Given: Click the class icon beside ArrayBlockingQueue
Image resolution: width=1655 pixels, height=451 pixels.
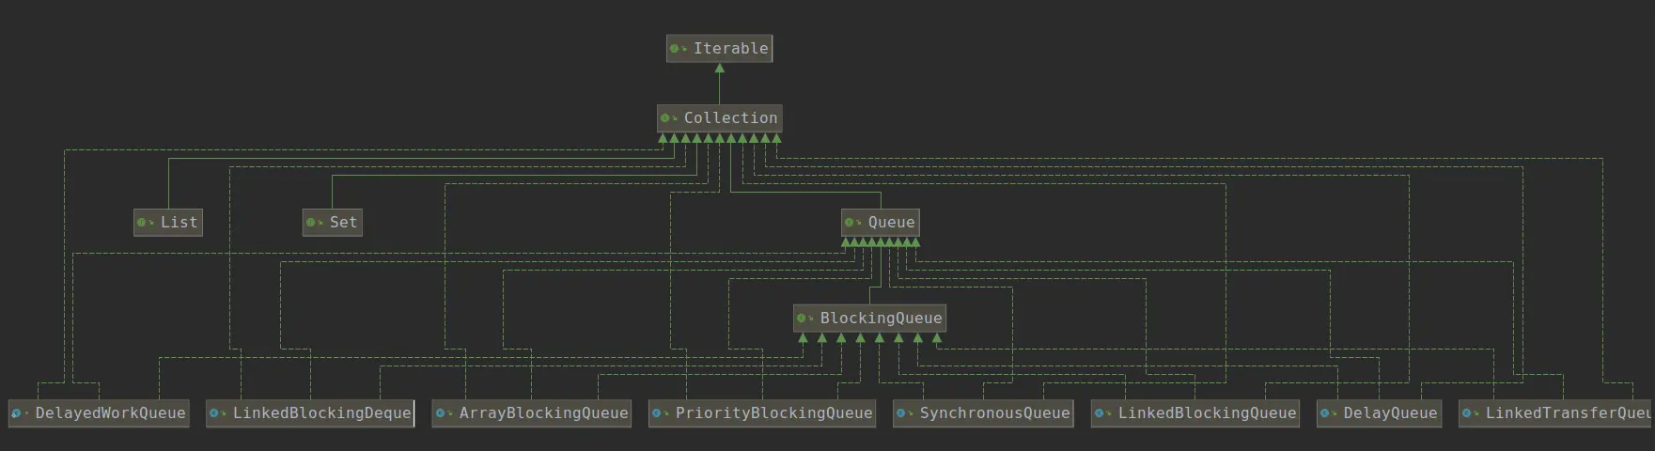Looking at the screenshot, I should click(x=442, y=413).
